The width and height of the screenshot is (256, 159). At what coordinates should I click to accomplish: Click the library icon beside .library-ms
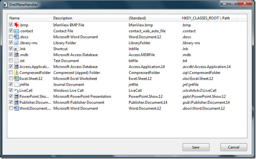pos(16,43)
